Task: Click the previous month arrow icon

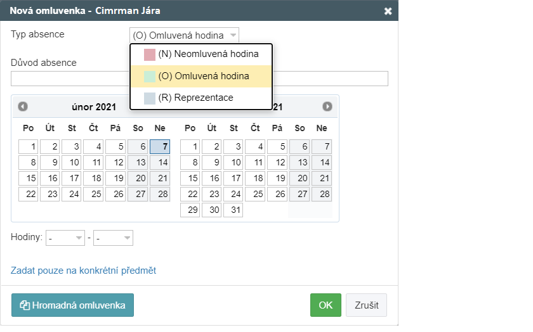Action: point(23,106)
